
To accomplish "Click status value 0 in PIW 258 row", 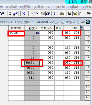I will coord(32,48).
